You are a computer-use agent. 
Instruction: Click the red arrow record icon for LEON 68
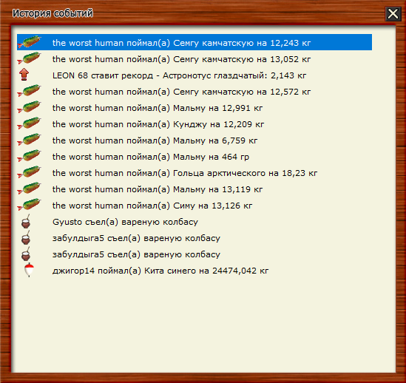[x=24, y=75]
